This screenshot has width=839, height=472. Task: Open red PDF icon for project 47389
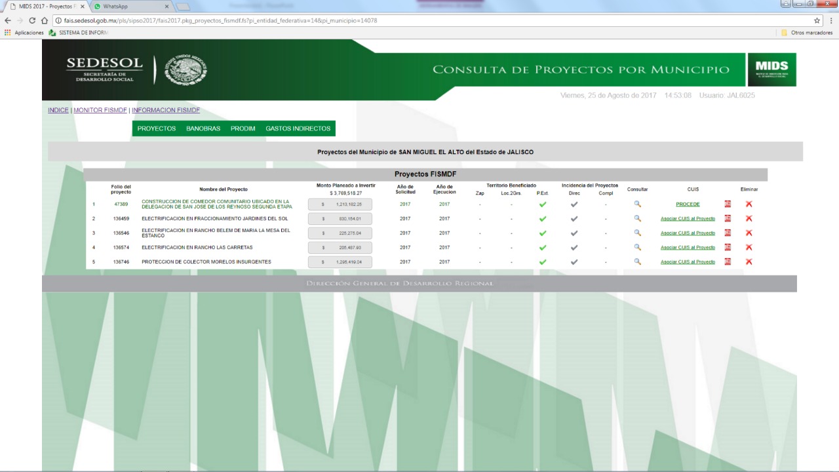click(x=728, y=204)
